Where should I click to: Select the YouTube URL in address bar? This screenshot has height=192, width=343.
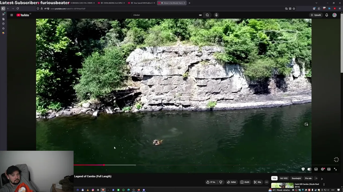tap(68, 9)
